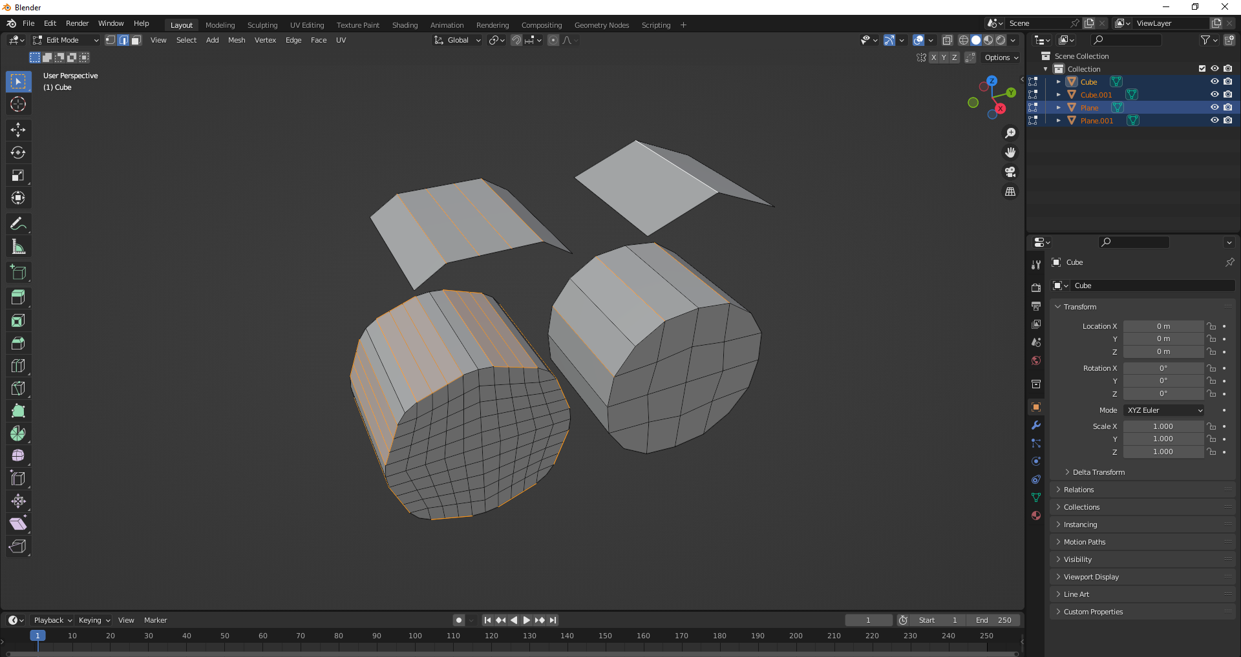Click the Scale X value field
The width and height of the screenshot is (1241, 657).
coord(1163,426)
